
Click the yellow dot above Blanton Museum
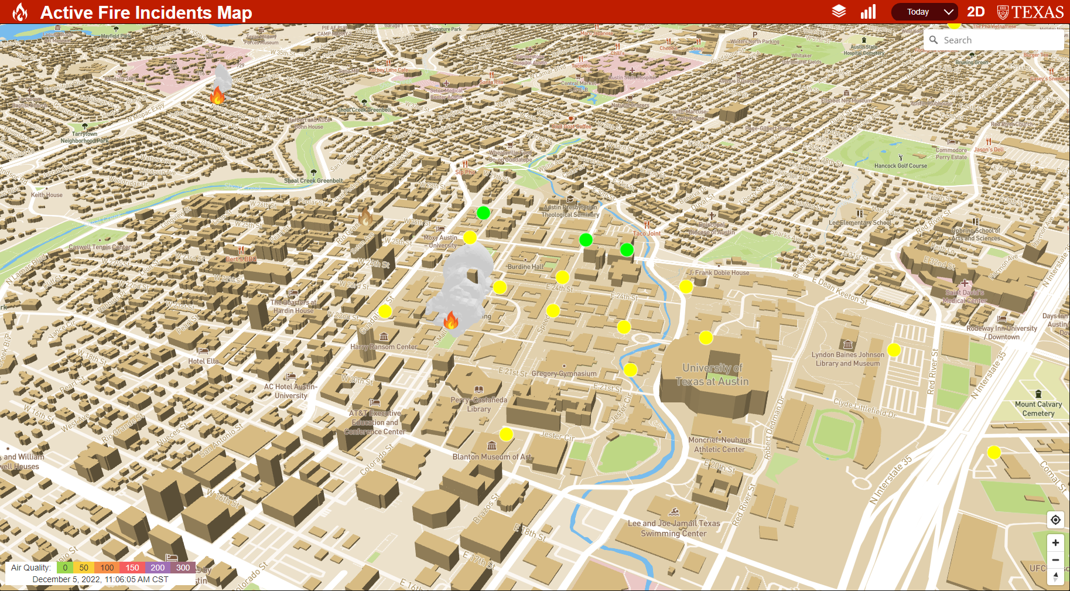(506, 434)
